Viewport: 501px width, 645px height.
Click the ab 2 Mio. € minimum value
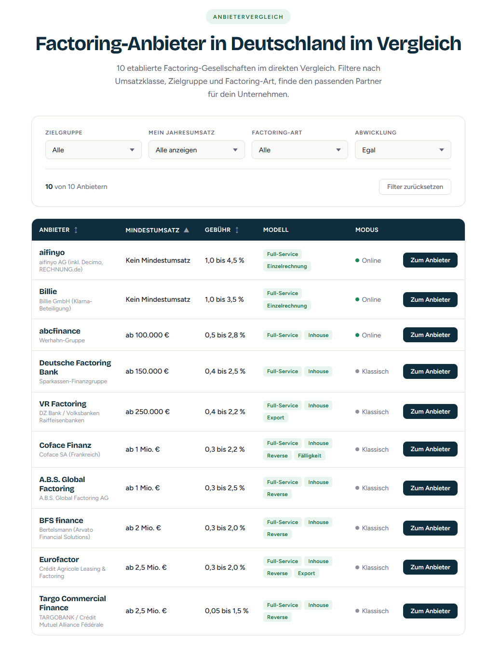tap(143, 528)
